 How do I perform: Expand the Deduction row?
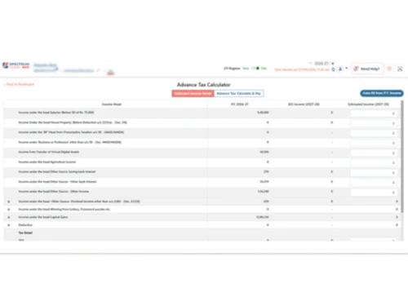click(9, 225)
